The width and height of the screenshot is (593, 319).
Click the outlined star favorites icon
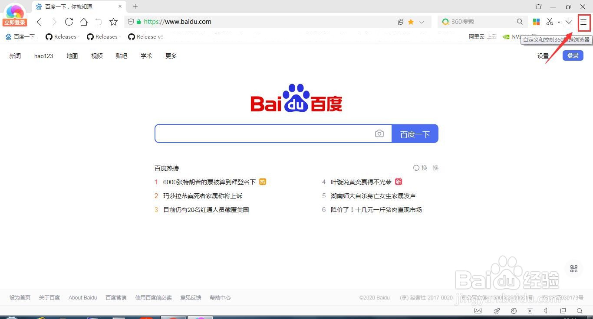point(113,22)
